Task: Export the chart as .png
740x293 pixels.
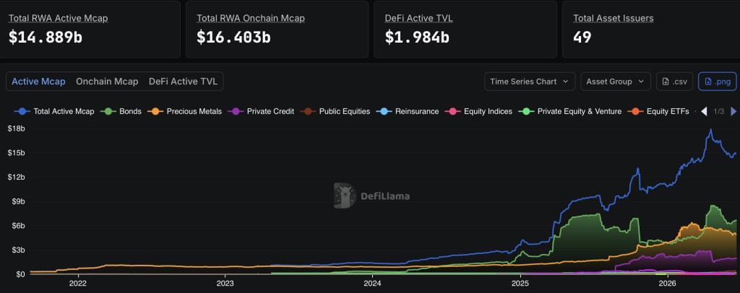Action: coord(718,82)
